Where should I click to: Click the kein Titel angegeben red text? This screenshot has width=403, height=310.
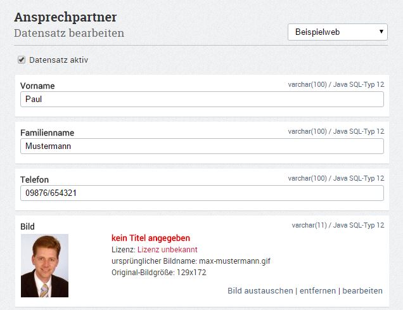tap(151, 238)
